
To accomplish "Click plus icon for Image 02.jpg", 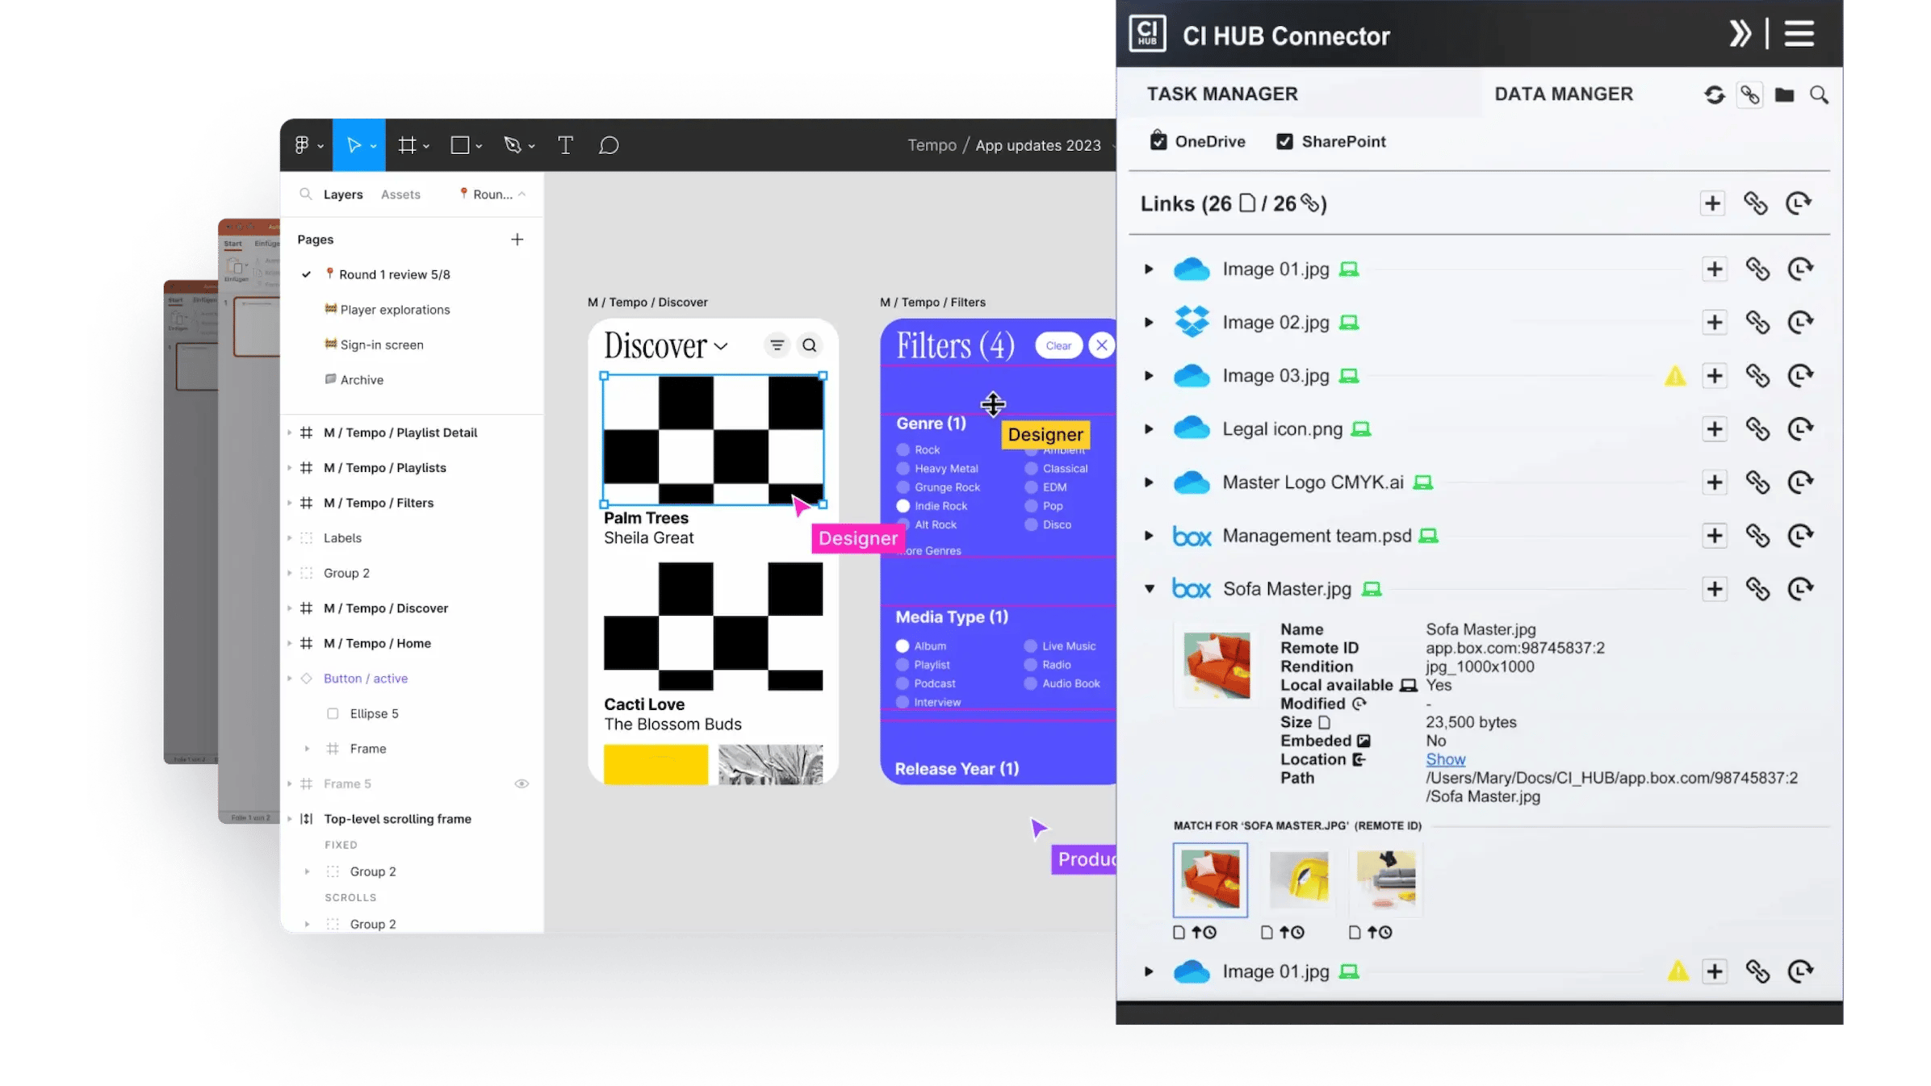I will [1715, 323].
